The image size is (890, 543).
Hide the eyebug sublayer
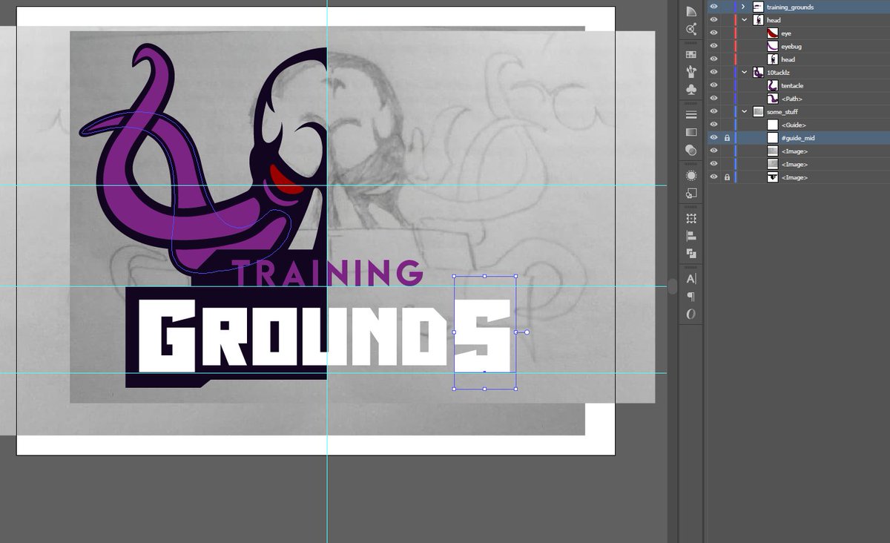713,46
